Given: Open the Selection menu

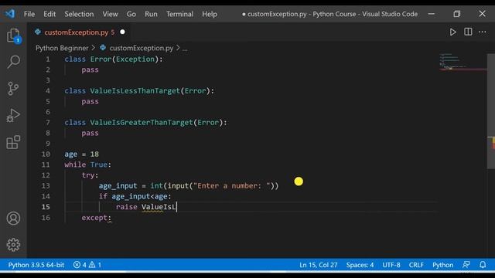Looking at the screenshot, I should (x=79, y=14).
